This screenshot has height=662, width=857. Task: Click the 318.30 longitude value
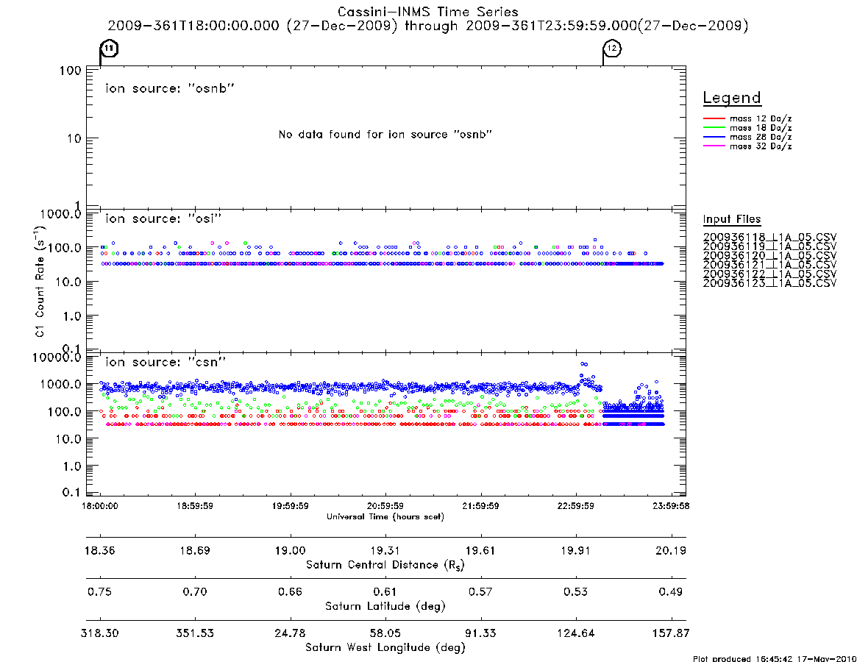[100, 633]
